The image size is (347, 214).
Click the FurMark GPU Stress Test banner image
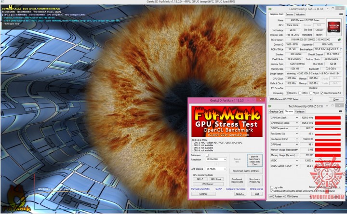pos(227,121)
